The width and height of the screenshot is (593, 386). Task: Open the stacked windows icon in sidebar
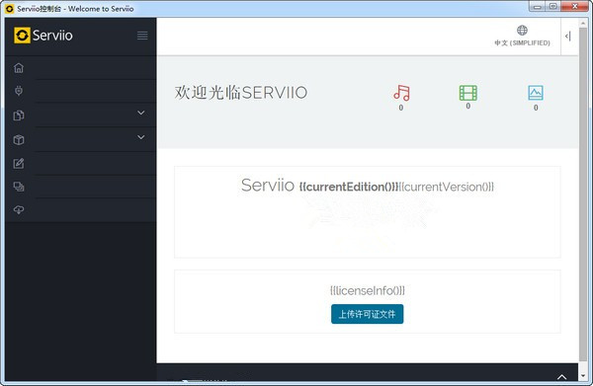point(19,187)
